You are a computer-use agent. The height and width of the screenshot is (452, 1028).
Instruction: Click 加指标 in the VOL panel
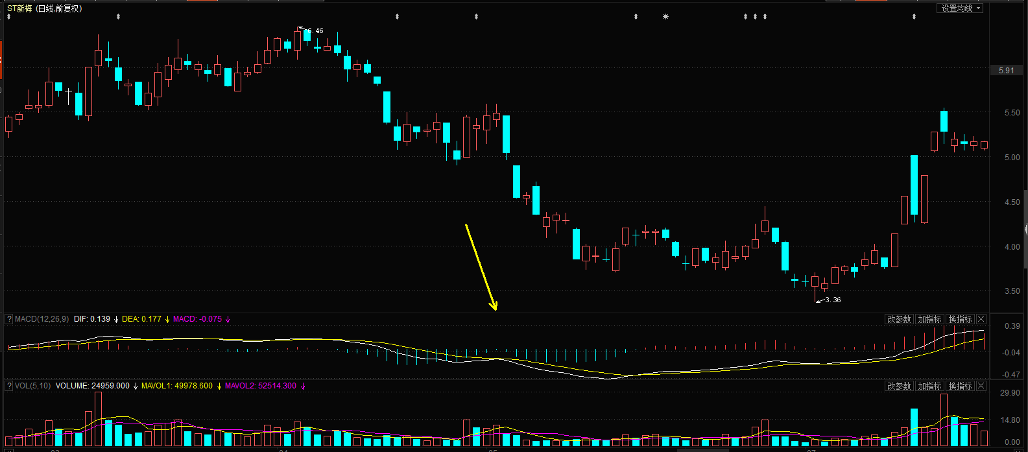929,386
